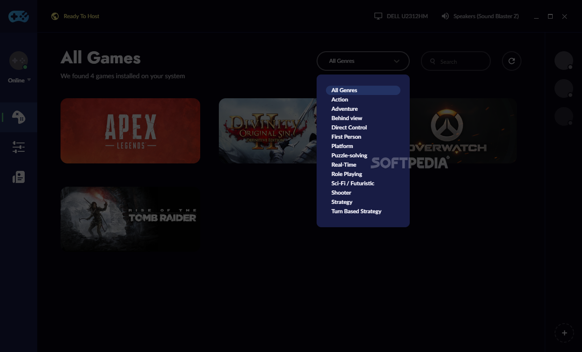This screenshot has width=582, height=352.
Task: Refresh the games list
Action: click(x=512, y=61)
